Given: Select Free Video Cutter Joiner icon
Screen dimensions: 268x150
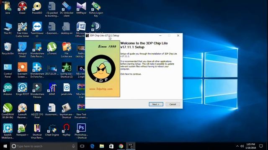Looking at the screenshot, I should tap(22, 30).
